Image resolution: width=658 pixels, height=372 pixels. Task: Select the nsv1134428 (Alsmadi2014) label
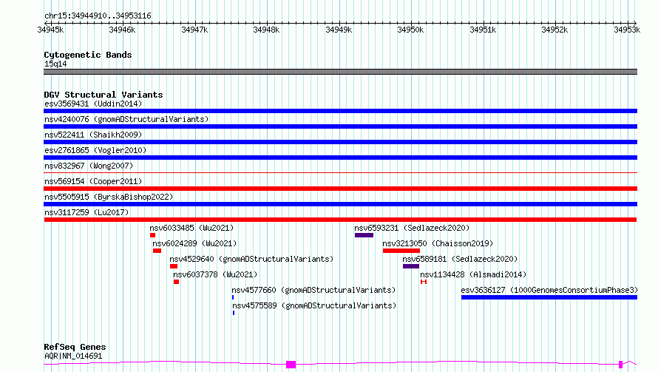coord(473,274)
